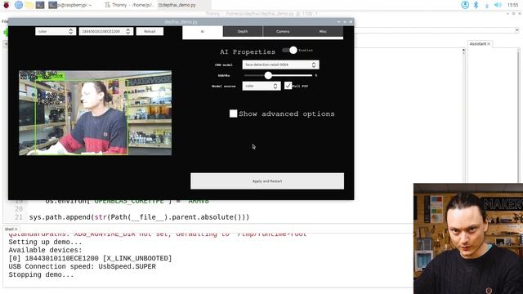523x294 pixels.
Task: Click the 'AI Properties' heading text
Action: (248, 52)
